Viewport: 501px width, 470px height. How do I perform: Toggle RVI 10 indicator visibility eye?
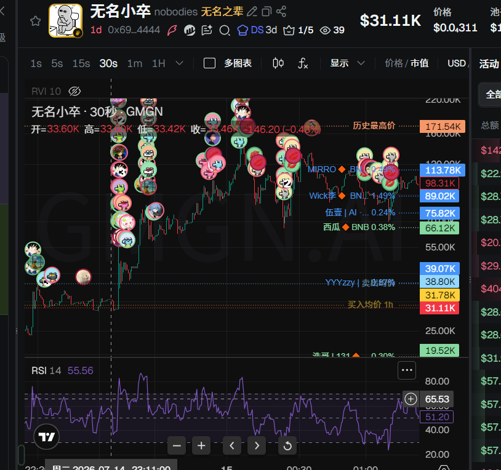click(74, 91)
